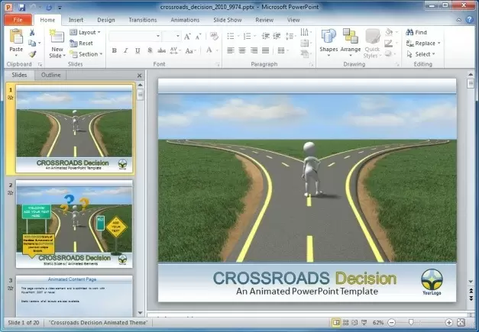The image size is (479, 332).
Task: Click the Reset slide button
Action: pyautogui.click(x=82, y=44)
